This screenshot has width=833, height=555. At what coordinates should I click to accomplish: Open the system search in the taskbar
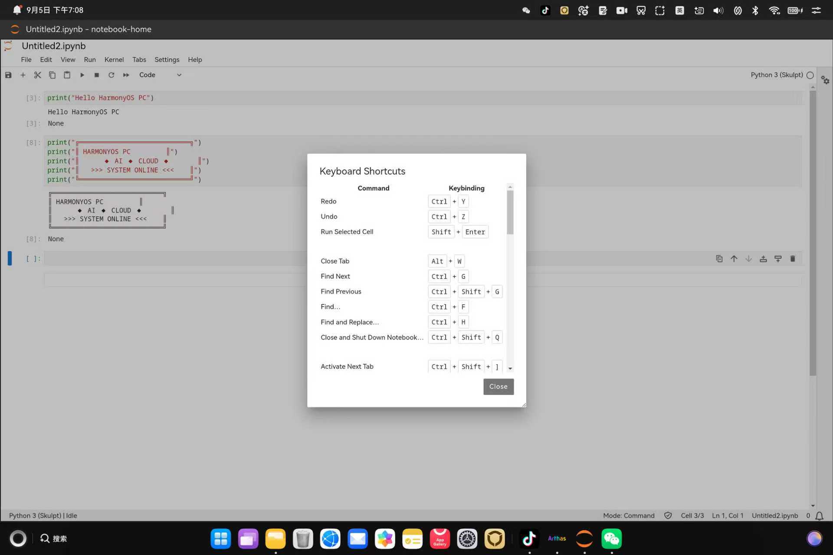54,539
